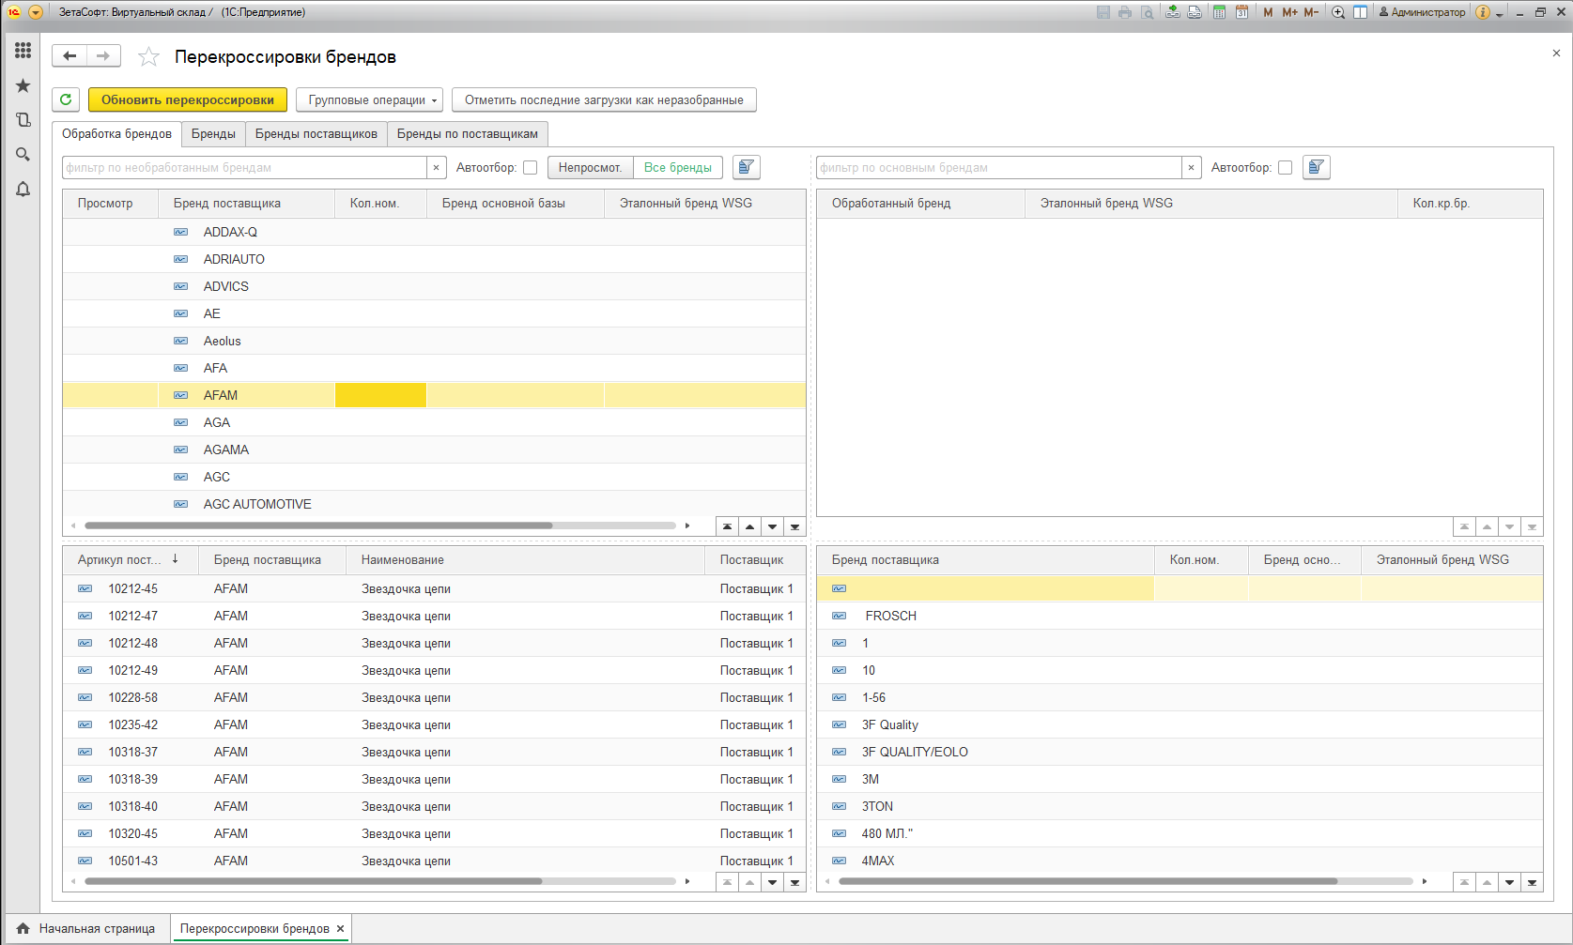Switch the filter to Все бренды
1573x945 pixels.
[x=678, y=167]
